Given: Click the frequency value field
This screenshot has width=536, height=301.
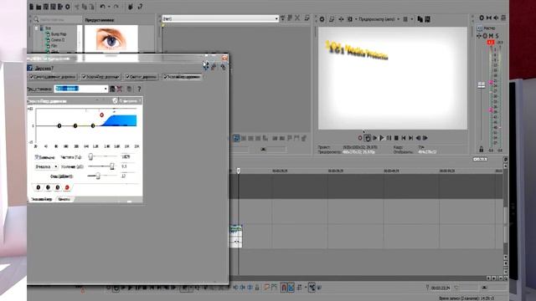Looking at the screenshot, I should 127,156.
